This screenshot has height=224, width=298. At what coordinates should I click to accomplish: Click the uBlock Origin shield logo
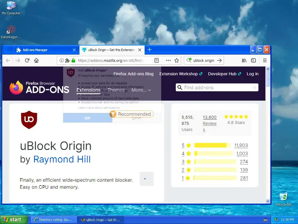[29, 120]
